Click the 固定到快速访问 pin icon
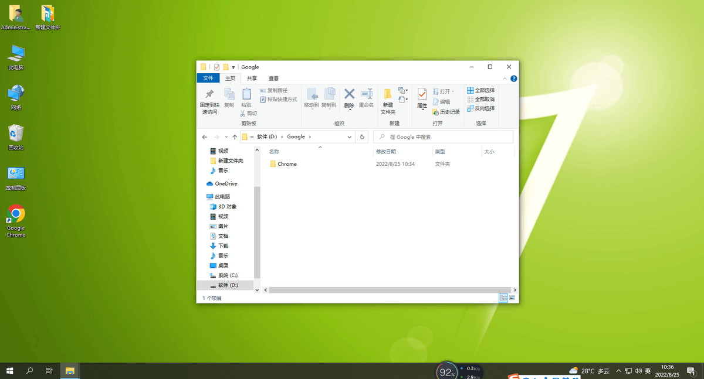This screenshot has height=379, width=704. click(x=209, y=94)
